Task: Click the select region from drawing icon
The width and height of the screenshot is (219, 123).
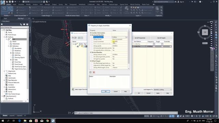Action: click(x=73, y=90)
